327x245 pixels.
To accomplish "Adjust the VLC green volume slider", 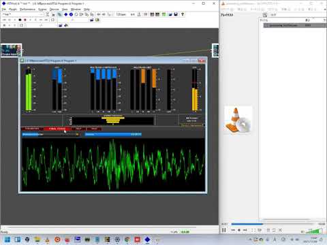I will 314,231.
